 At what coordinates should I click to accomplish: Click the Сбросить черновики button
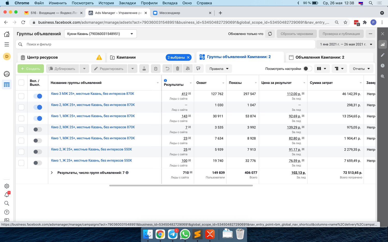pos(297,34)
